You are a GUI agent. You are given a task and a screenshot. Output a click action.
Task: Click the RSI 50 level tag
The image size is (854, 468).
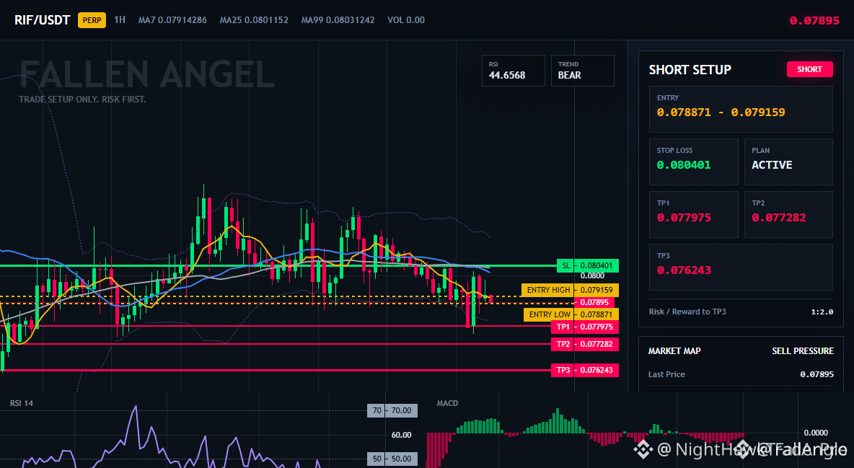point(392,459)
